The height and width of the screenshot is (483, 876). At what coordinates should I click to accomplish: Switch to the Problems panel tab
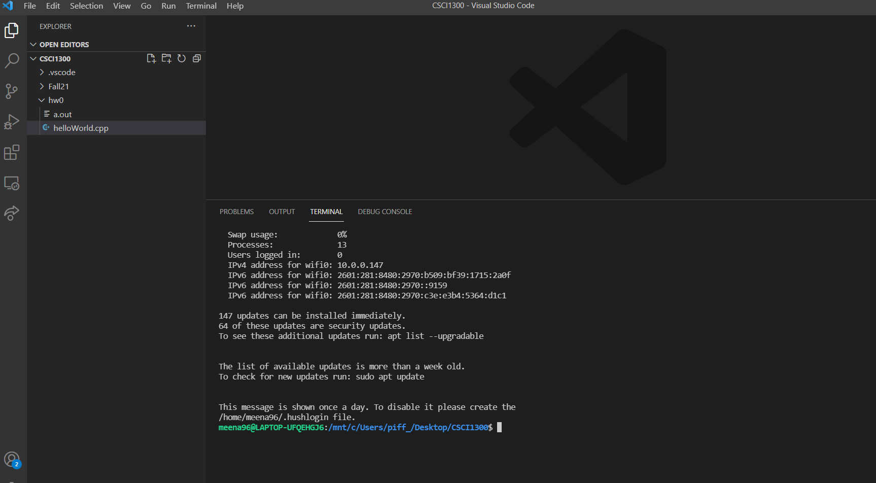[236, 212]
